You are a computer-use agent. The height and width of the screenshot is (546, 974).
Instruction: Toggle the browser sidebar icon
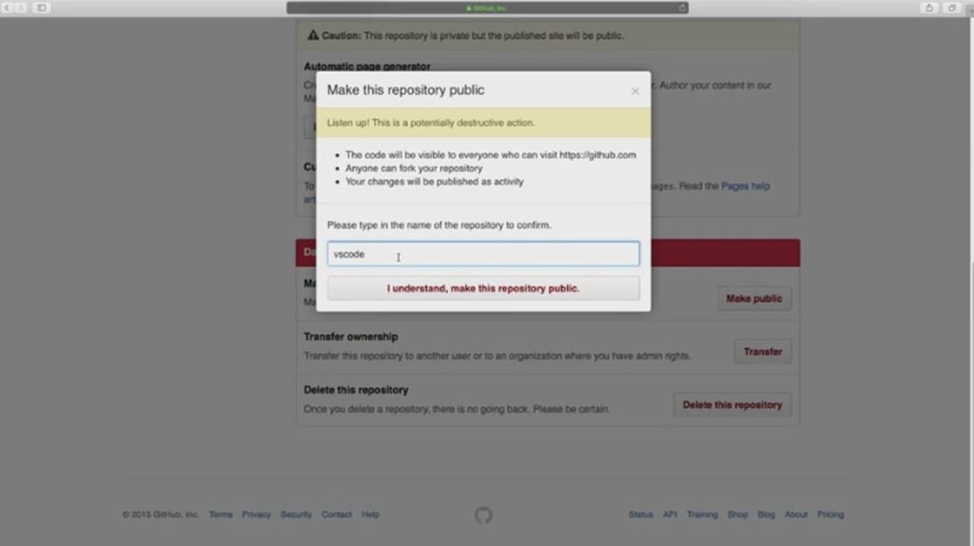coord(42,8)
